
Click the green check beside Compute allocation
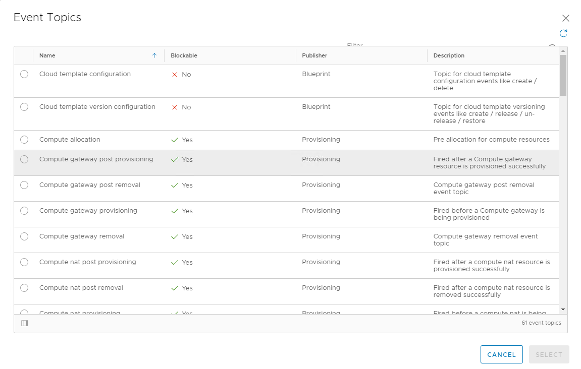click(174, 140)
